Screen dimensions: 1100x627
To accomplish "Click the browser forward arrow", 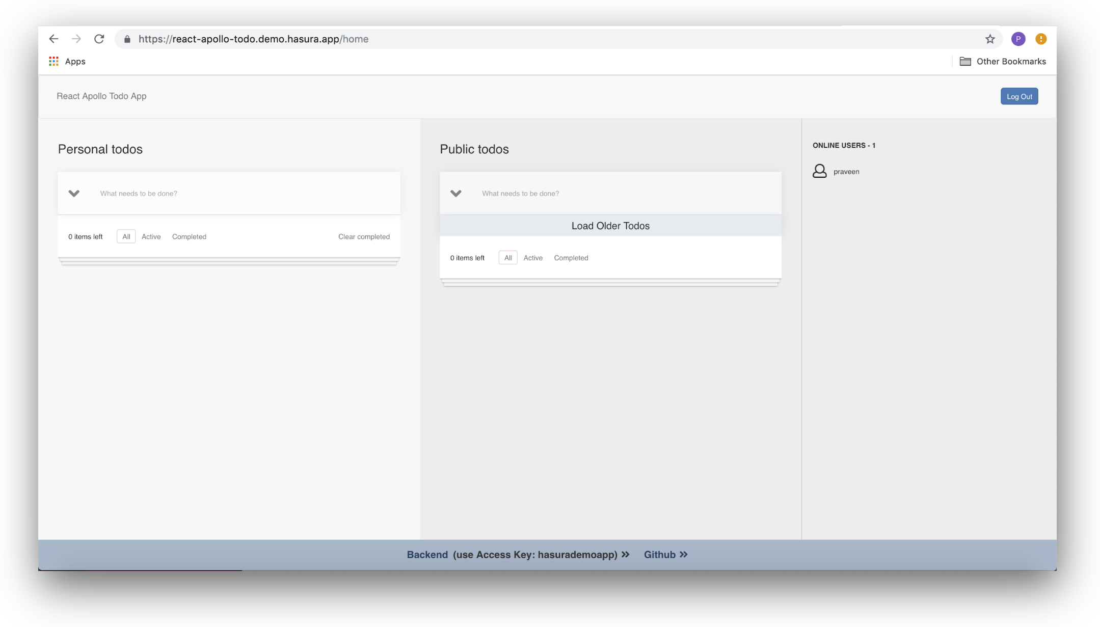I will [x=76, y=39].
